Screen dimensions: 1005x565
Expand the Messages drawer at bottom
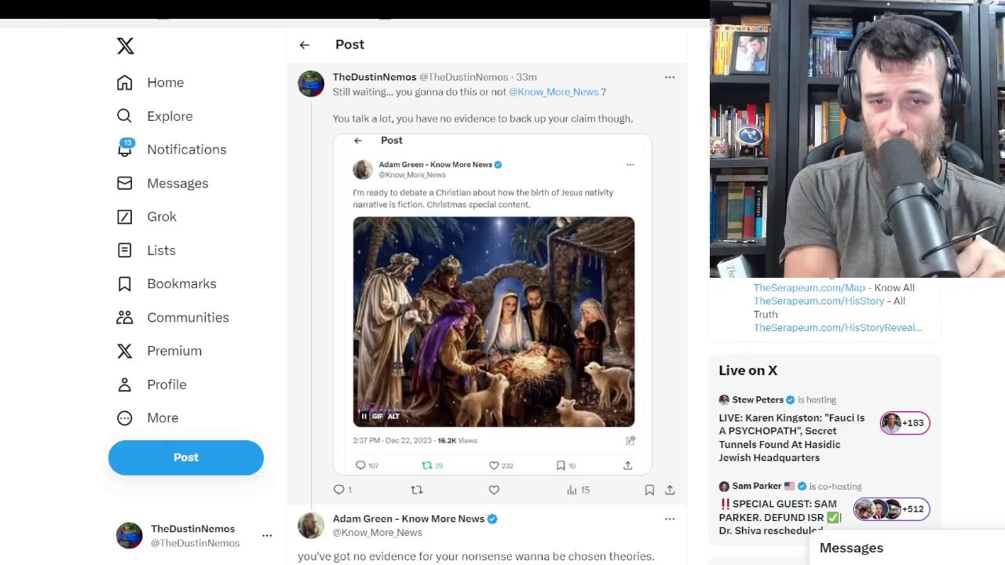point(907,548)
